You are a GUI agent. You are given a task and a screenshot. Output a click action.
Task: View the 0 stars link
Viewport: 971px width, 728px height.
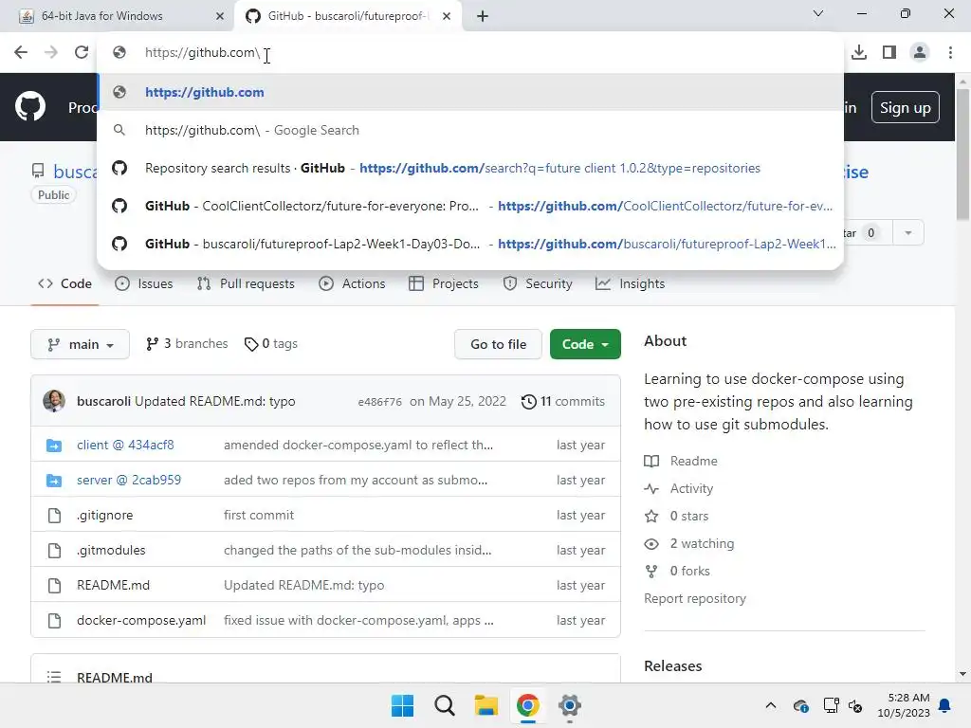click(x=676, y=516)
